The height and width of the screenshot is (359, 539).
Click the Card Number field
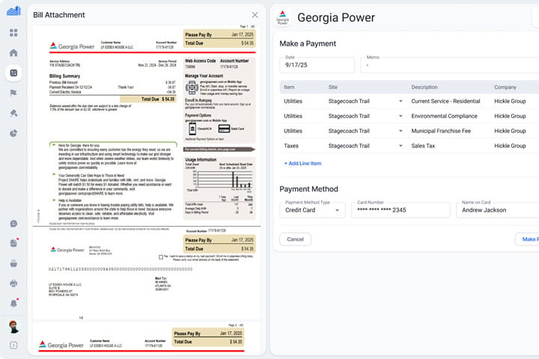pos(401,210)
